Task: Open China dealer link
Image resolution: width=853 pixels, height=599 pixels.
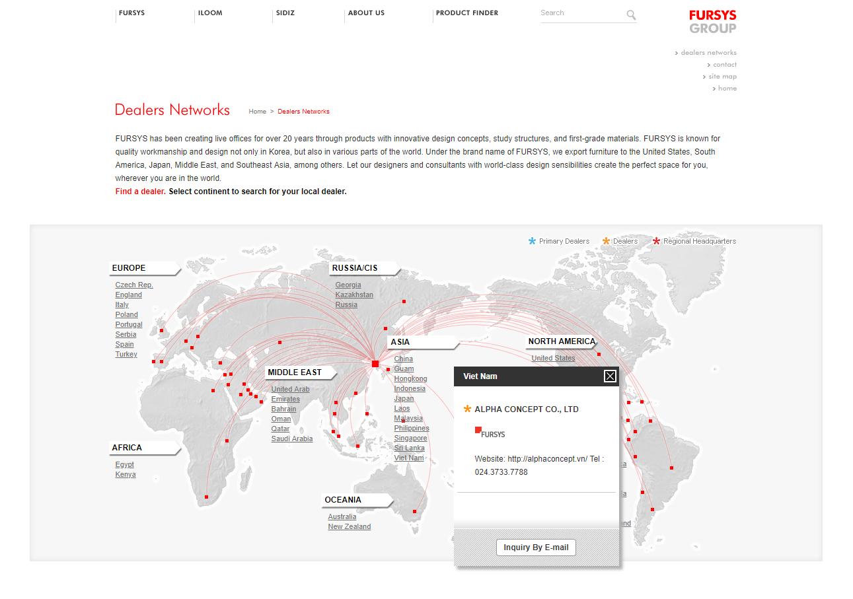Action: [x=404, y=359]
